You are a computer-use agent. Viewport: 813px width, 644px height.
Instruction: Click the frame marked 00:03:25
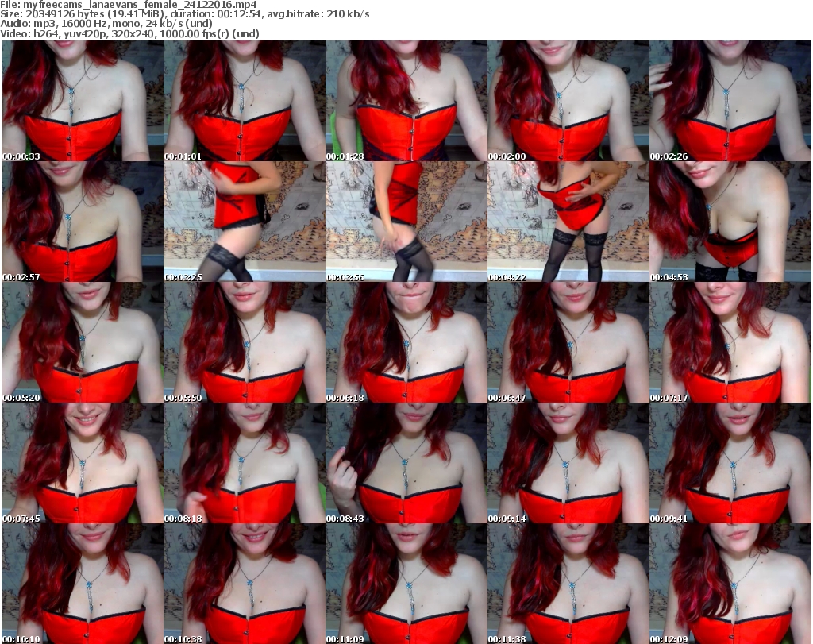point(245,222)
